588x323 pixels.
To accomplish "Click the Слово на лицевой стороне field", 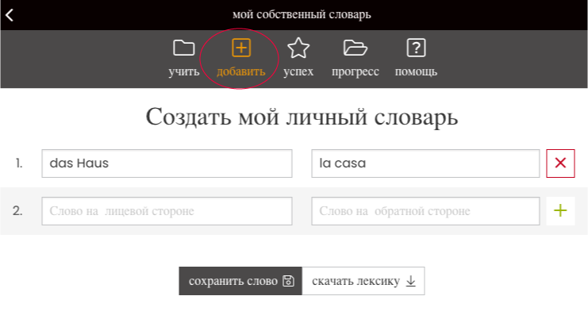I will click(167, 211).
